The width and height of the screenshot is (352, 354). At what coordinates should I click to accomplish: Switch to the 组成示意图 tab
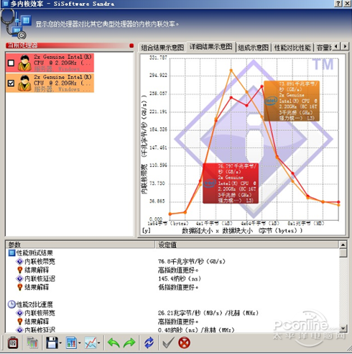click(x=254, y=47)
